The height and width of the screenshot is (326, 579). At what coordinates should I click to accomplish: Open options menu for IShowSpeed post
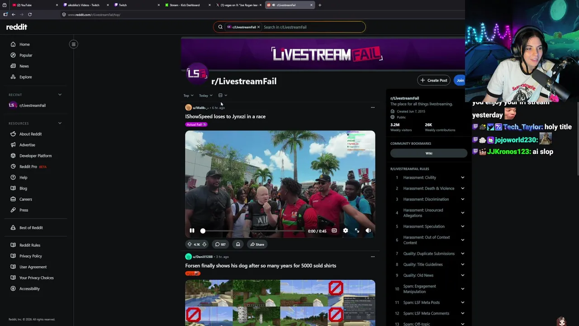tap(373, 108)
